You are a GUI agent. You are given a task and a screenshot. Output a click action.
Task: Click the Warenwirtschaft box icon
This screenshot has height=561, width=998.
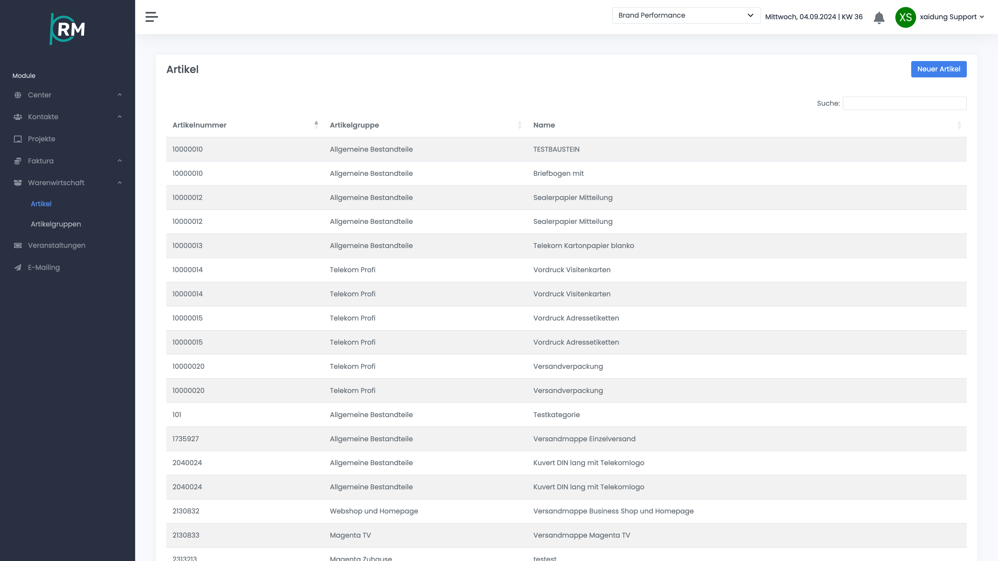point(18,183)
